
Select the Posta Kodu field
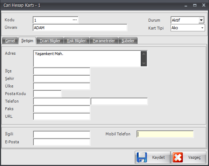pos(47,94)
